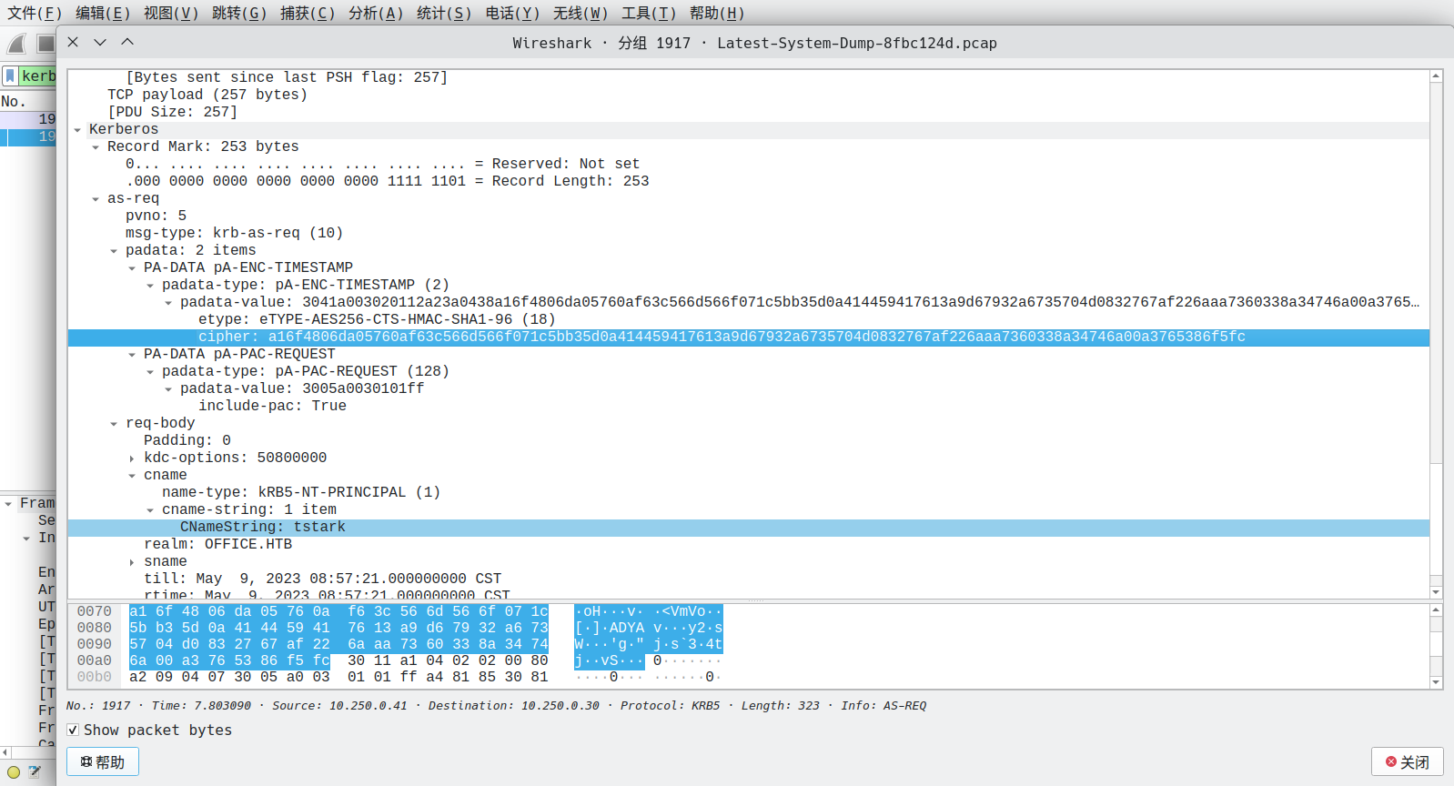This screenshot has width=1454, height=786.
Task: Select the realm: OFFICE.HTB row
Action: 217,544
